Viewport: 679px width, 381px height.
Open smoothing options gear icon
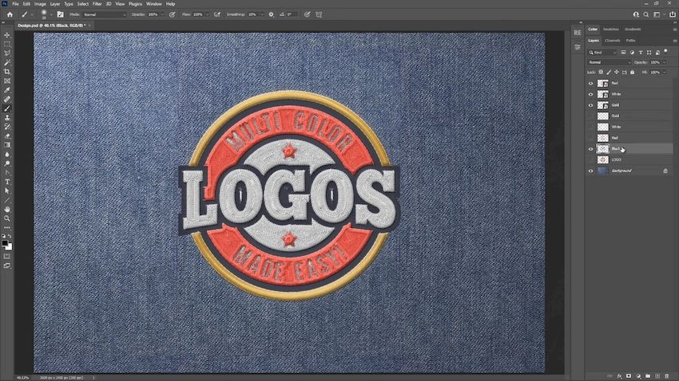(271, 14)
